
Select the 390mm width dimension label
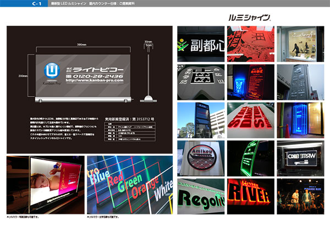pyautogui.click(x=81, y=45)
